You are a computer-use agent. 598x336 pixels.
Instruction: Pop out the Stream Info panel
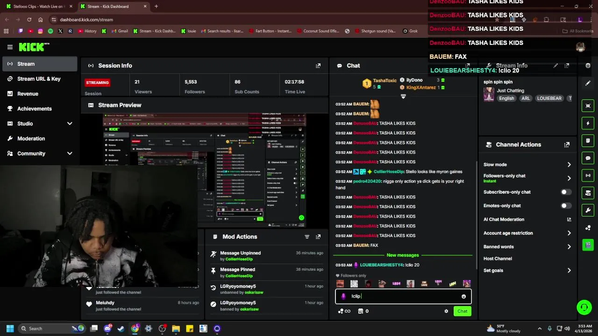point(567,66)
